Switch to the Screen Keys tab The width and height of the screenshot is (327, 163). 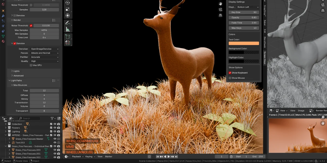point(265,58)
